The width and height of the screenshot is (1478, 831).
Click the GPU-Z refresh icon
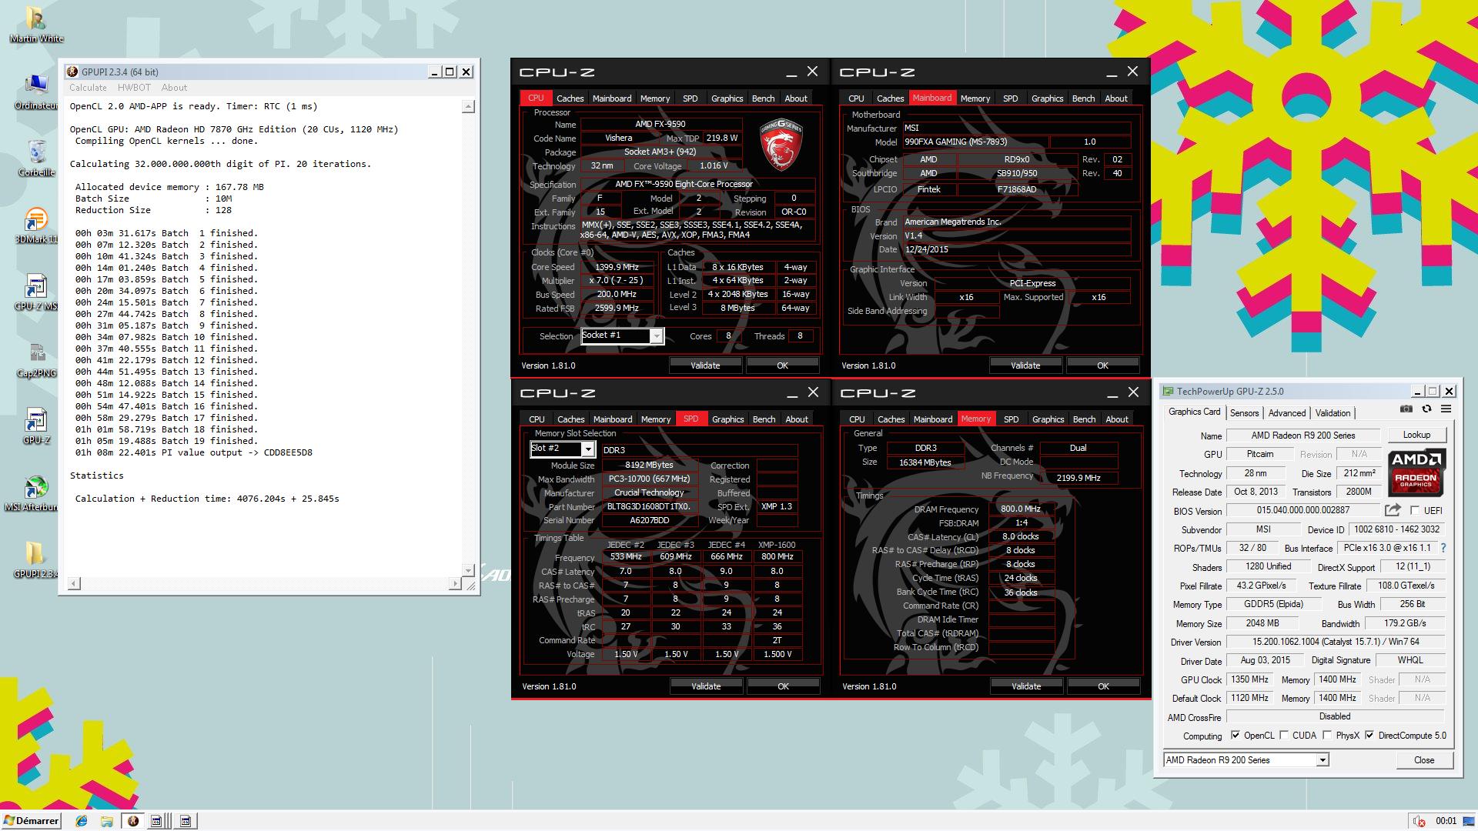(x=1426, y=409)
